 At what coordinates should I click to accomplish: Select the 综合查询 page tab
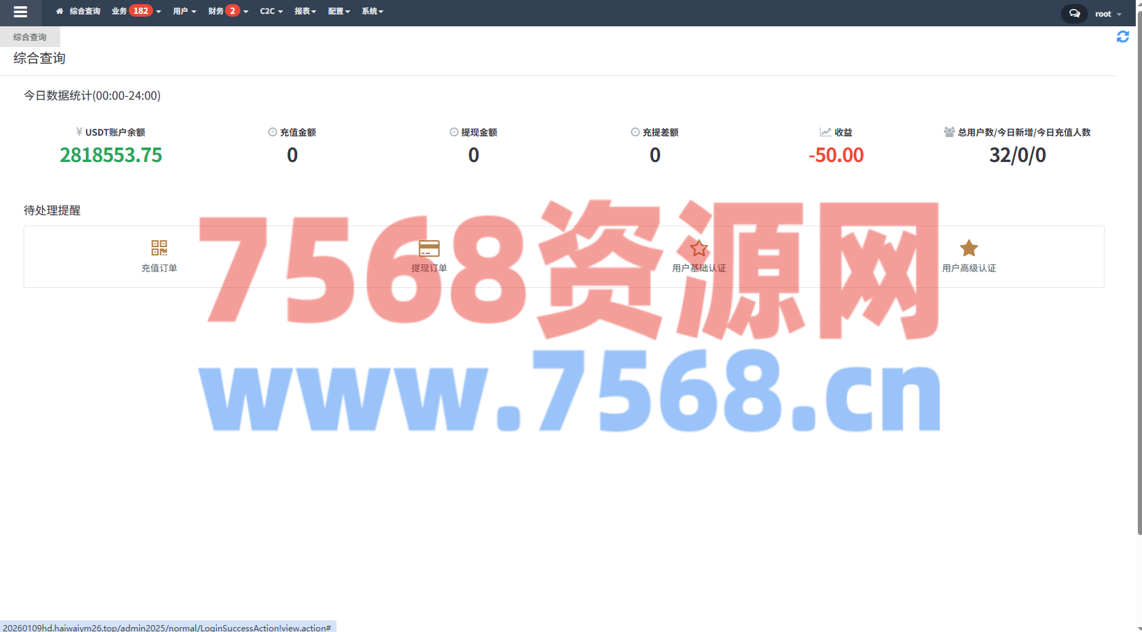30,37
